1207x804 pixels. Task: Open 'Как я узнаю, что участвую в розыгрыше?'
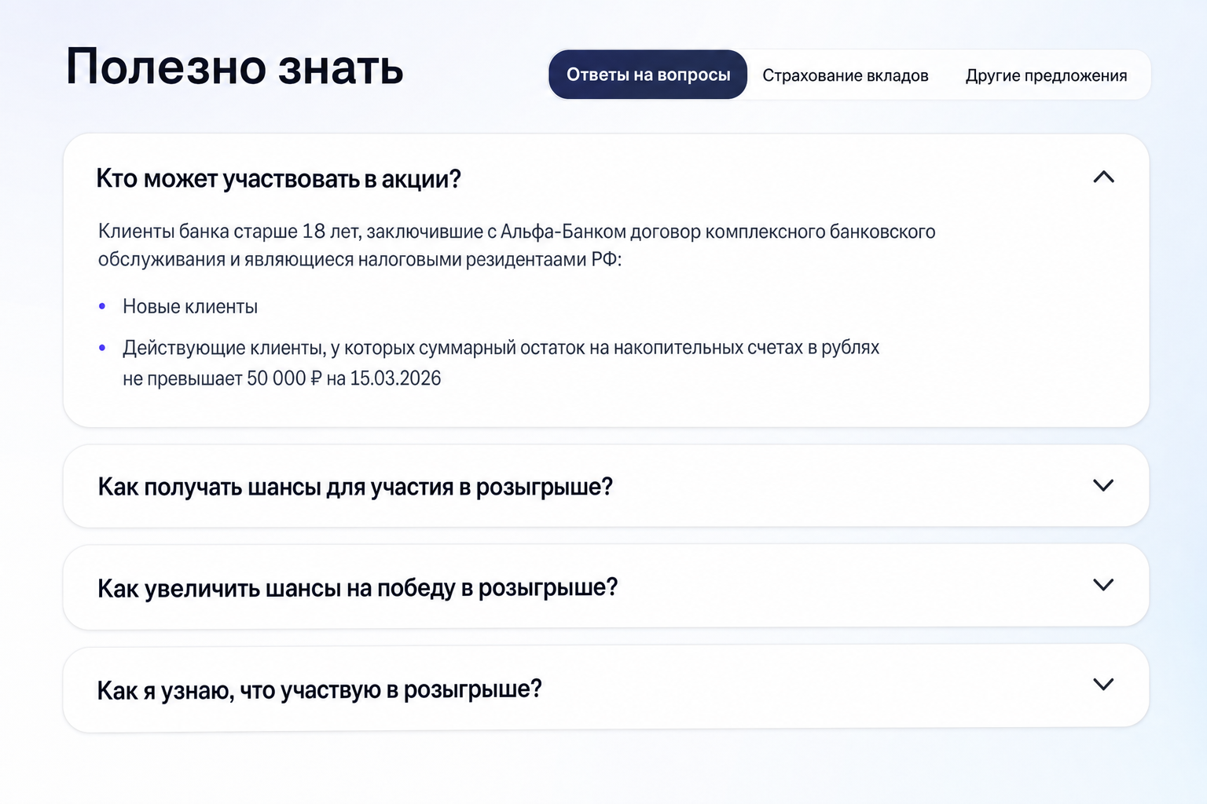320,689
